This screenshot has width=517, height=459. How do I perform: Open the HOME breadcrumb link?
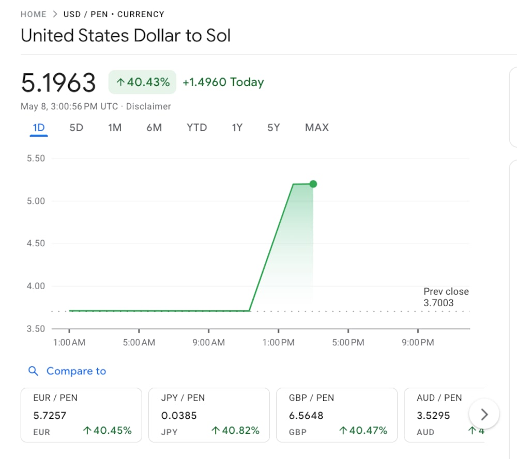pos(33,14)
